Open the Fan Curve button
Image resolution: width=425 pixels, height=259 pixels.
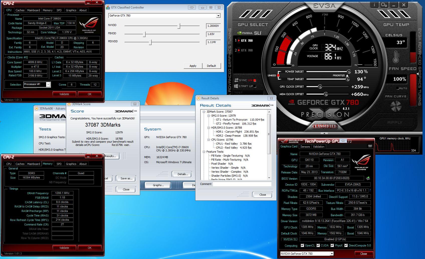click(396, 96)
